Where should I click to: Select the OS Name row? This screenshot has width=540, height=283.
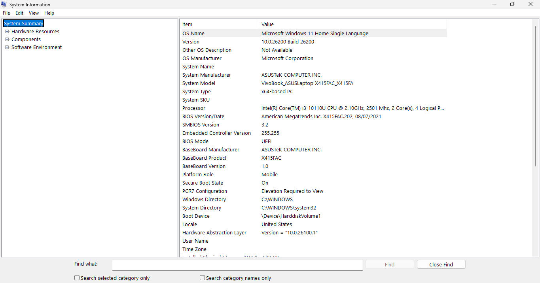click(x=314, y=34)
